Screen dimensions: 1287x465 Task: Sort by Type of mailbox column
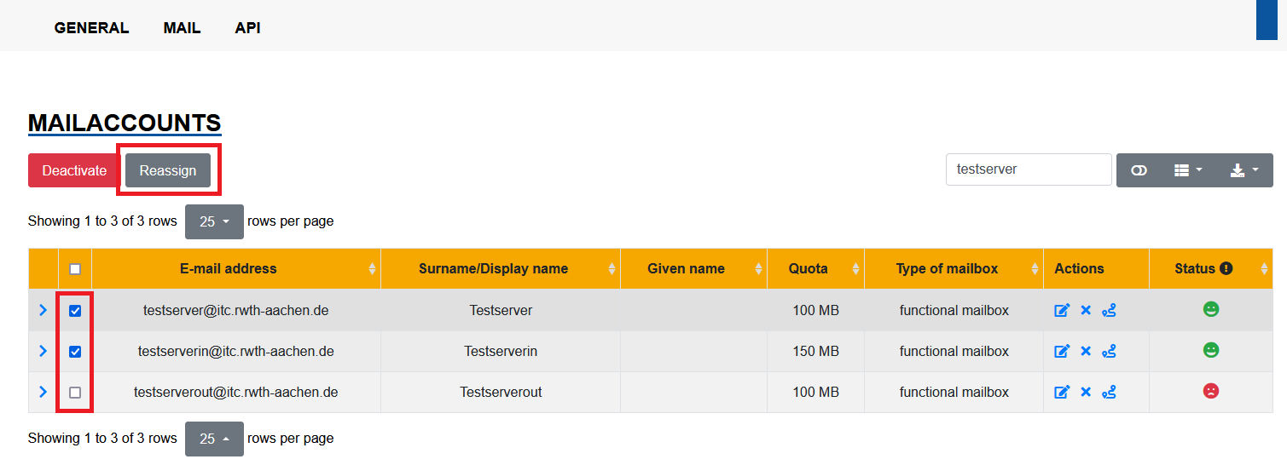tap(954, 269)
